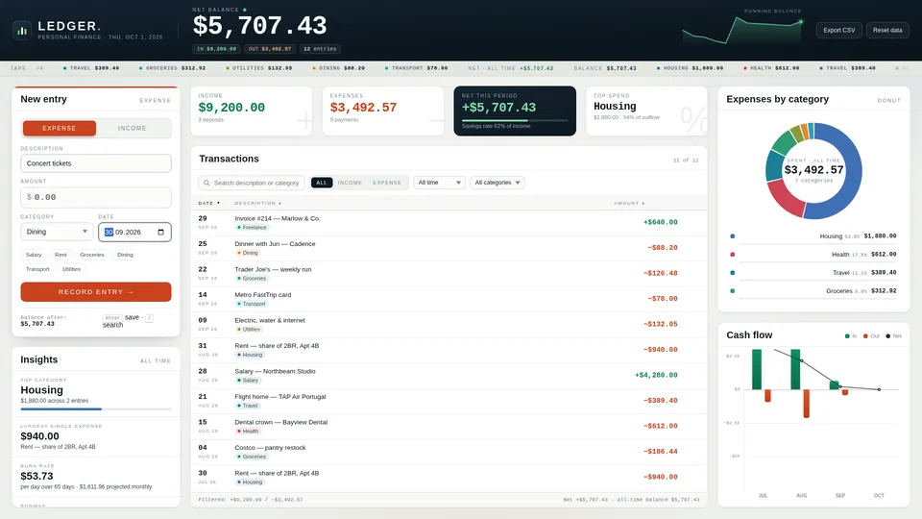Click the minus icon on the Expenses card
Screen dimensions: 922x519
[436, 121]
